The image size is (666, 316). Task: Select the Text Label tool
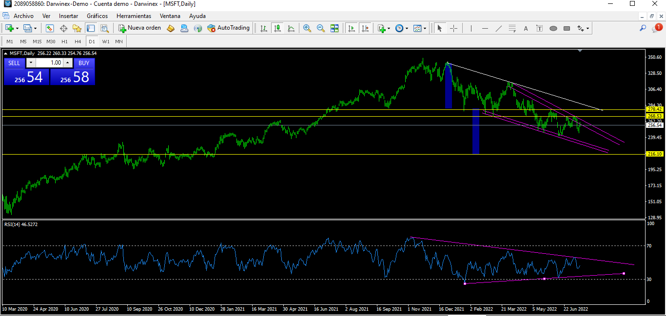(x=540, y=28)
